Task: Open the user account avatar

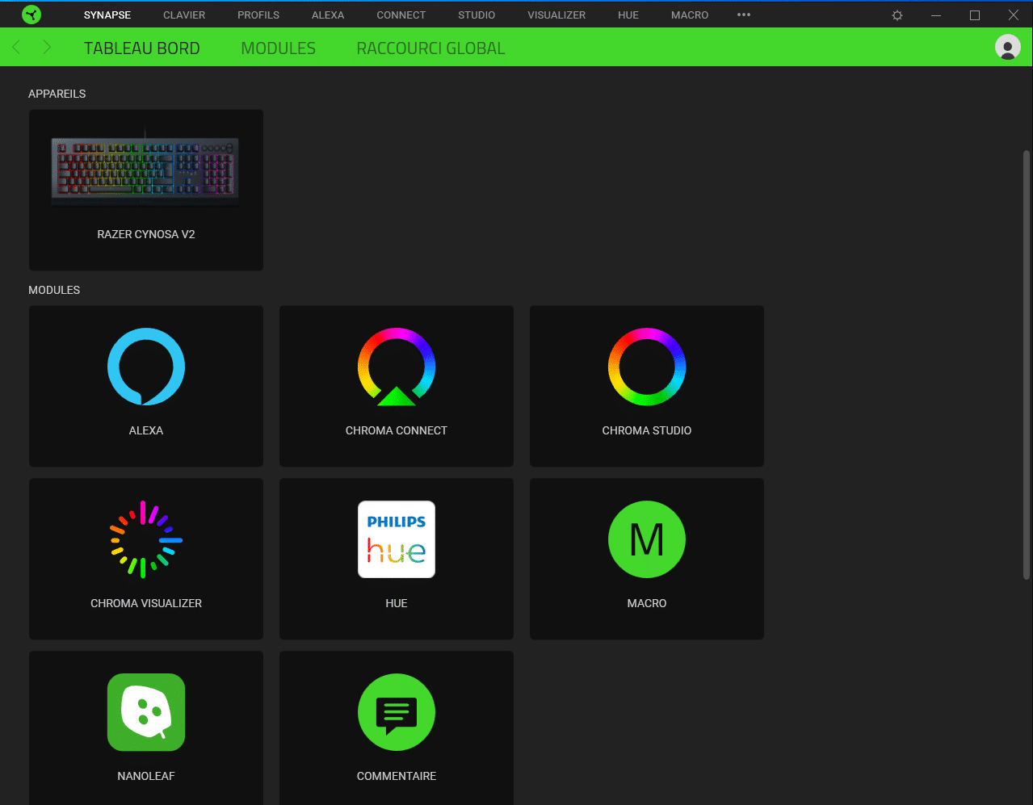Action: 1008,47
